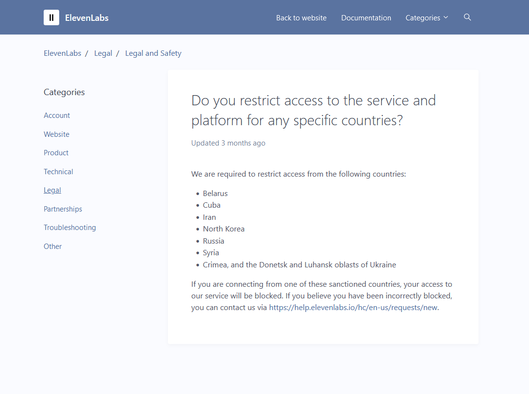Click the 'Syria' list item
Screen dimensions: 529x394
211,253
